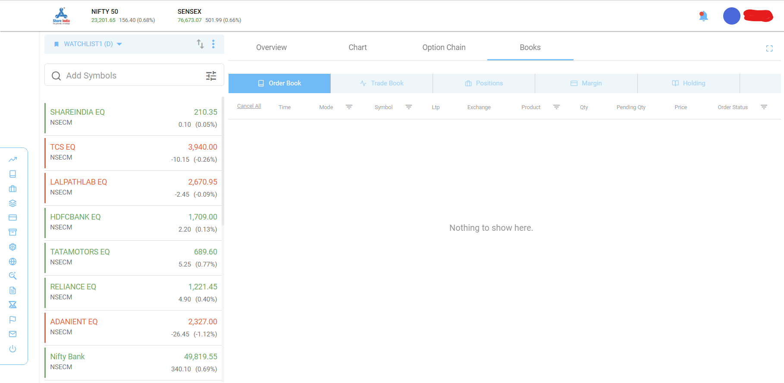
Task: Select LALPATHLAB EQ in watchlist
Action: (134, 188)
